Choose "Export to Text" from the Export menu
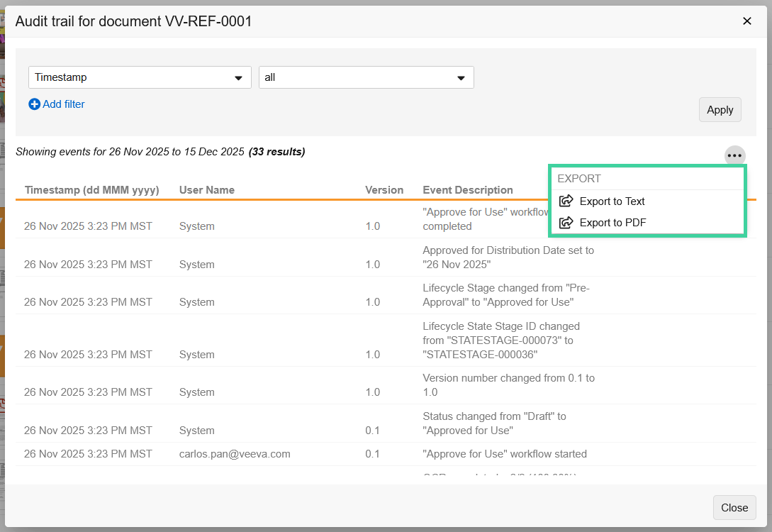This screenshot has height=532, width=772. point(611,201)
